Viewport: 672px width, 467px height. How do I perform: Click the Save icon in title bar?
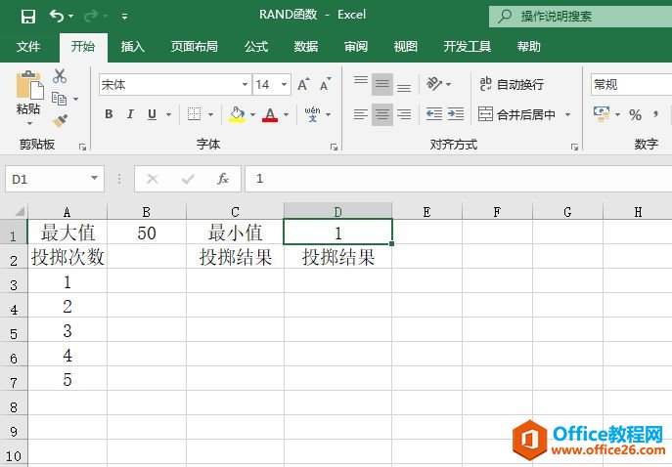point(27,17)
